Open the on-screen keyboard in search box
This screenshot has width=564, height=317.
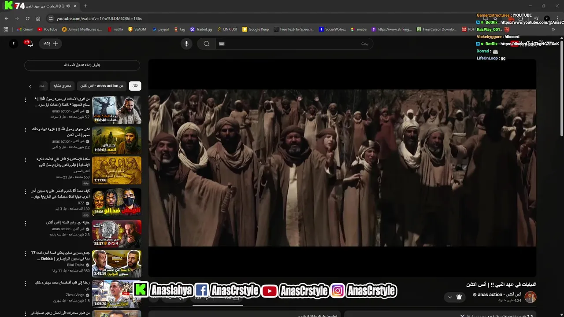coord(222,44)
